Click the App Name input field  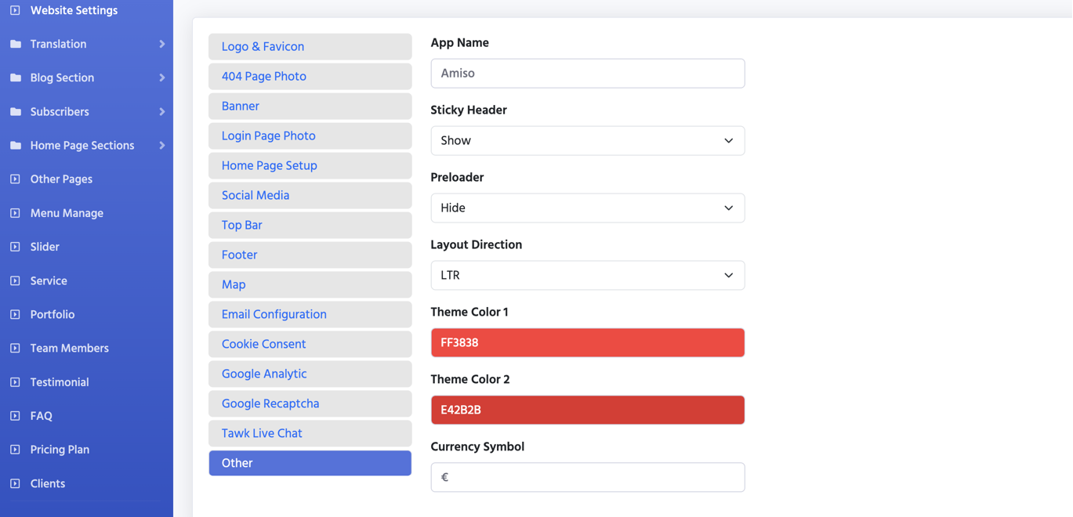tap(587, 74)
